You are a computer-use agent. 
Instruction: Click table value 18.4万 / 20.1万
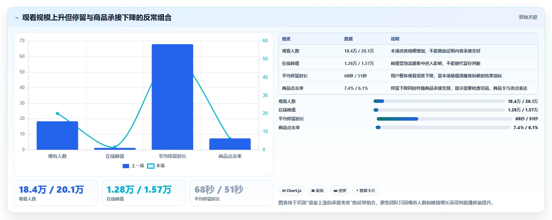[x=359, y=51]
